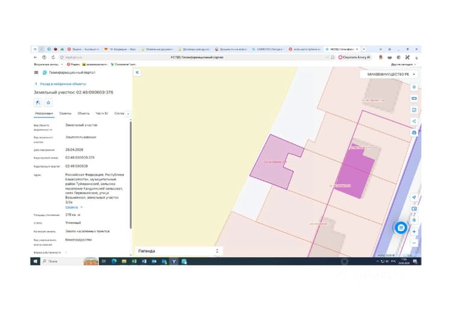The image size is (452, 319).
Task: Open the 'Яндекс' bookmark in the bookmarks bar
Action: [x=74, y=64]
